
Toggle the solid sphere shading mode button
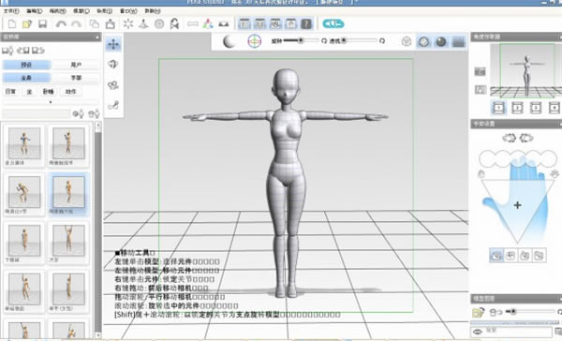pyautogui.click(x=441, y=41)
